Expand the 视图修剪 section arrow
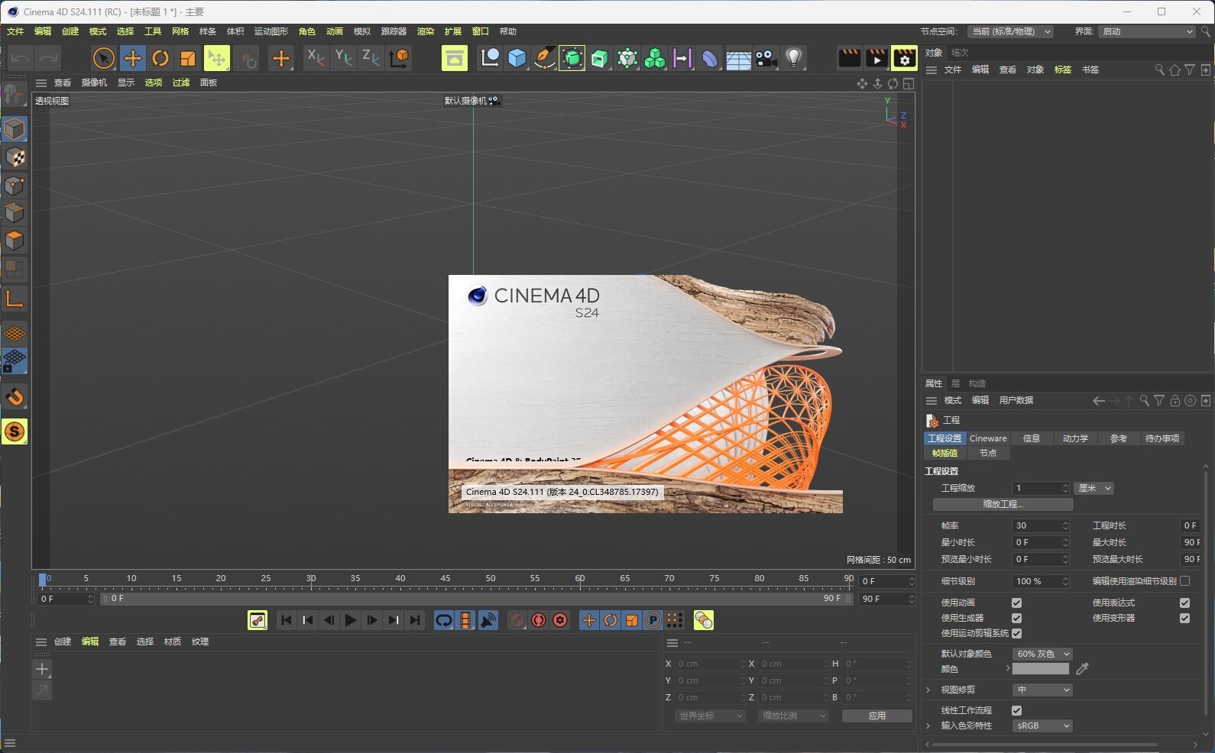 [928, 690]
